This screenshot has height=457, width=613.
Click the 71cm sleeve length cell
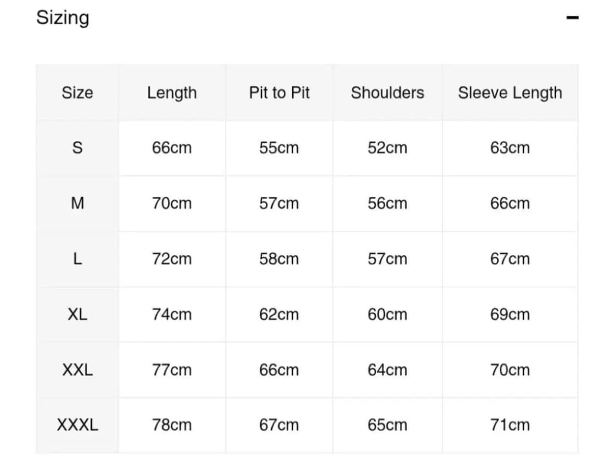[x=509, y=425]
